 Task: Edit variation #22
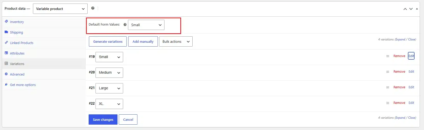[411, 103]
